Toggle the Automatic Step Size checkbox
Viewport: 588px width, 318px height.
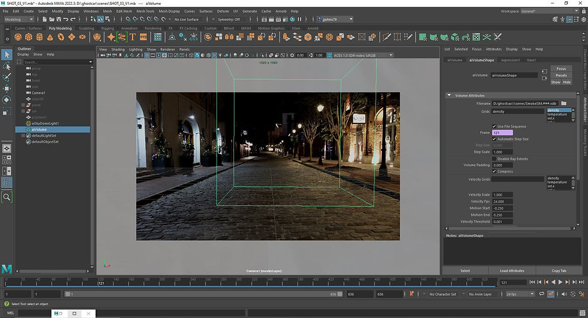click(x=494, y=139)
